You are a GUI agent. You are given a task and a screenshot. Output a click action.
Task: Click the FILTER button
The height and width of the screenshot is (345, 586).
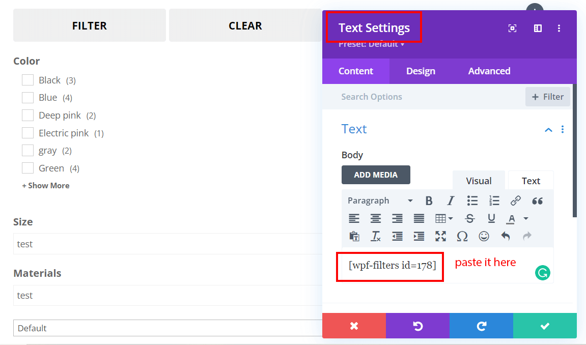coord(89,25)
